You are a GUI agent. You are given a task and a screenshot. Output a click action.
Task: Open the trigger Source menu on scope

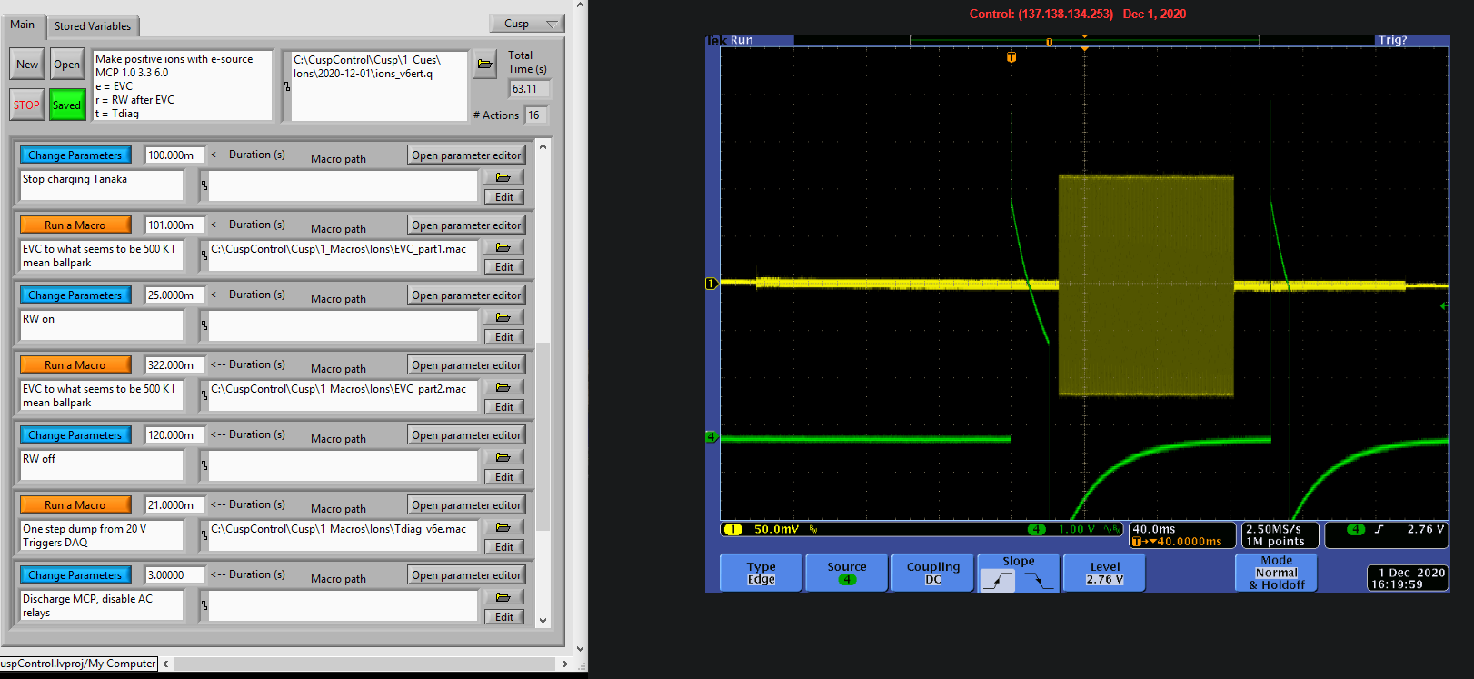click(846, 573)
